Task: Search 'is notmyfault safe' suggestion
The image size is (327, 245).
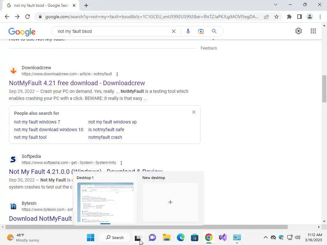Action: point(106,130)
